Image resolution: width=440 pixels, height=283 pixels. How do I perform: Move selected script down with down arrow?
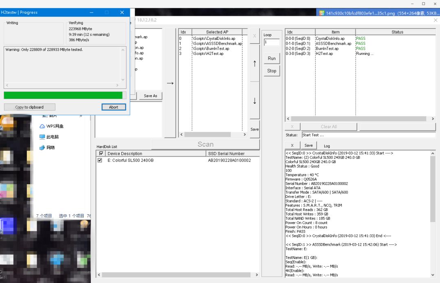pos(255,101)
